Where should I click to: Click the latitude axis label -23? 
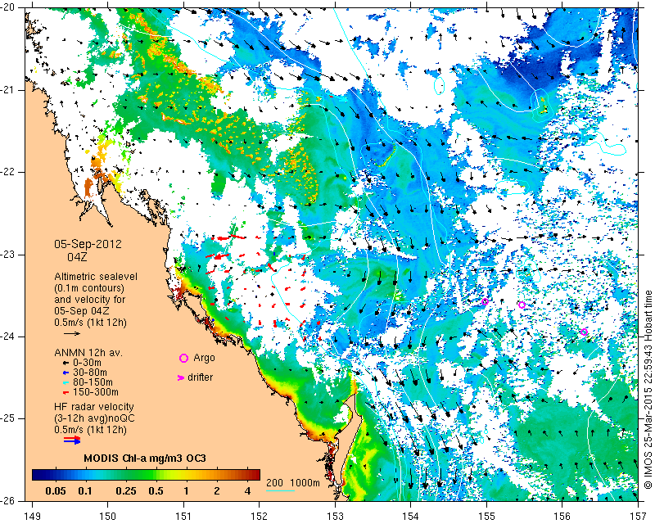click(7, 255)
